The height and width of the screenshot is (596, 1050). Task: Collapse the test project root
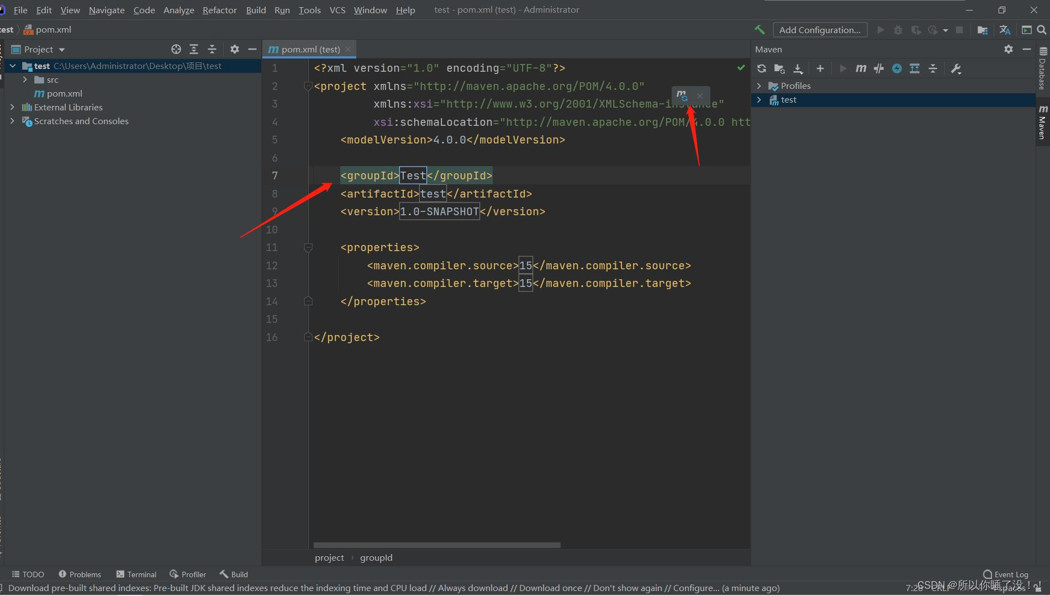pyautogui.click(x=13, y=66)
